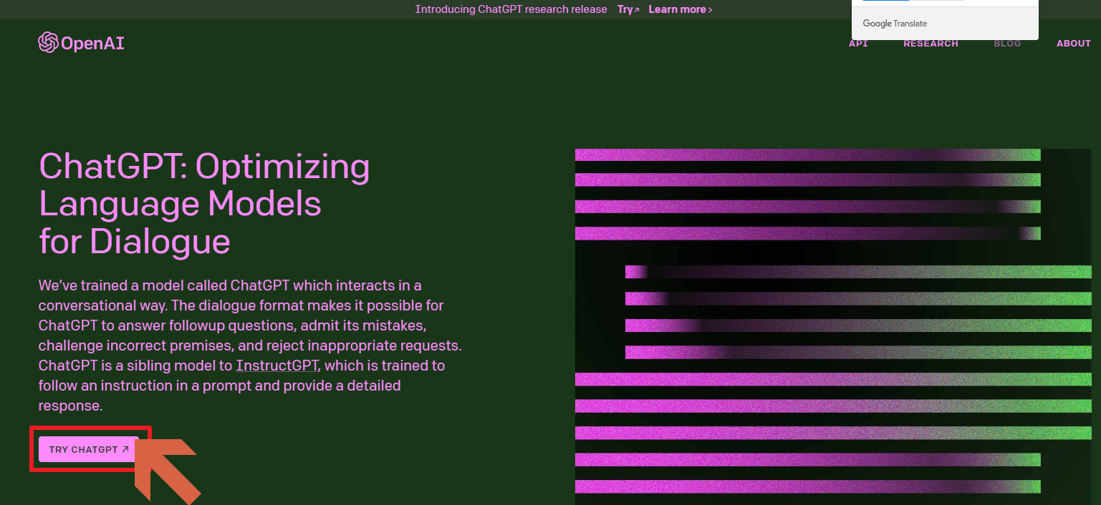Click the Google Translate popup label
The height and width of the screenshot is (505, 1101).
tap(895, 24)
